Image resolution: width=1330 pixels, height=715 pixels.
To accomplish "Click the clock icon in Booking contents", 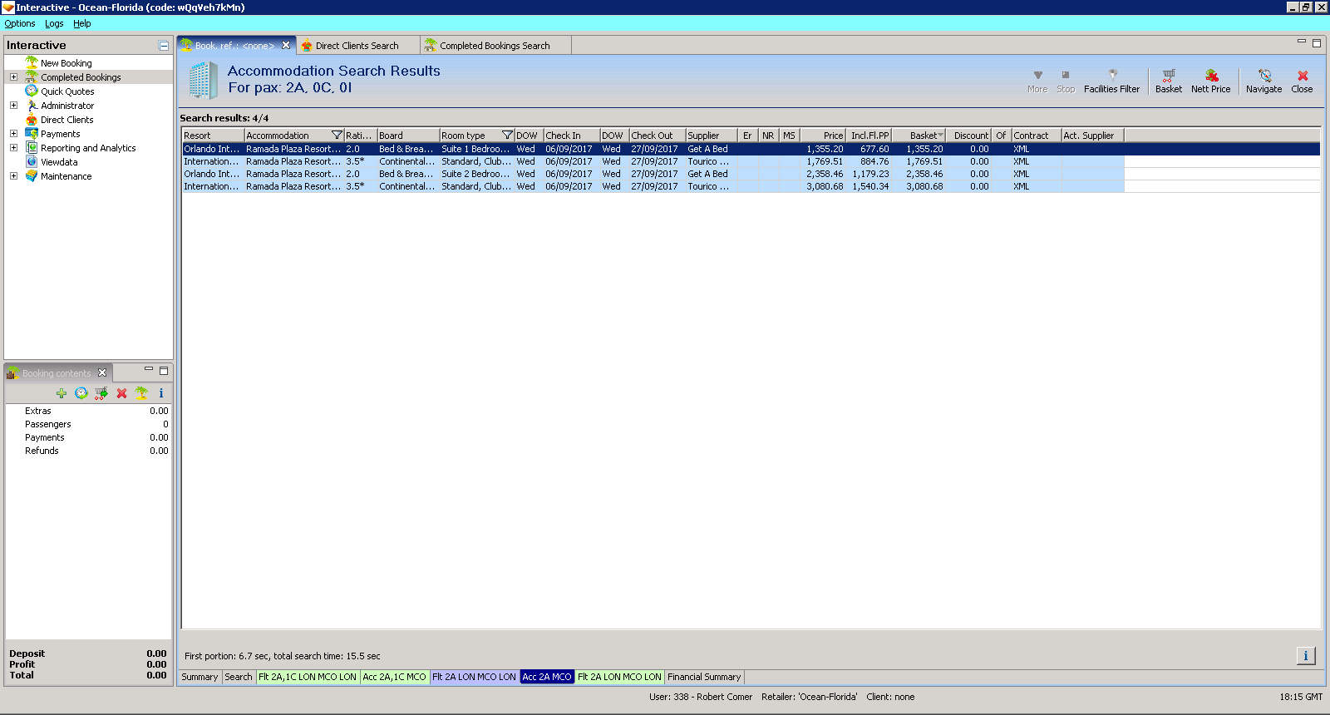I will click(x=81, y=393).
